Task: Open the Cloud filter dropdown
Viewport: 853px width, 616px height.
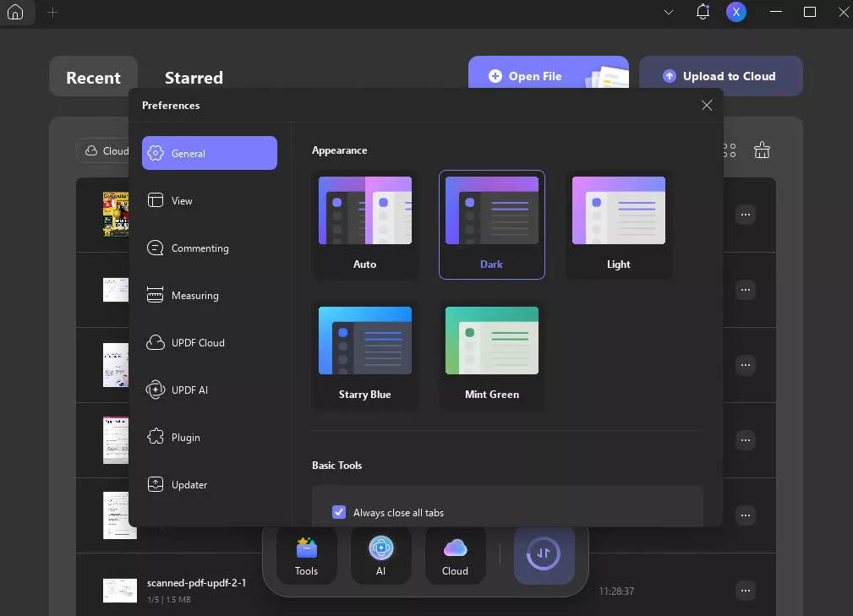Action: pyautogui.click(x=105, y=150)
